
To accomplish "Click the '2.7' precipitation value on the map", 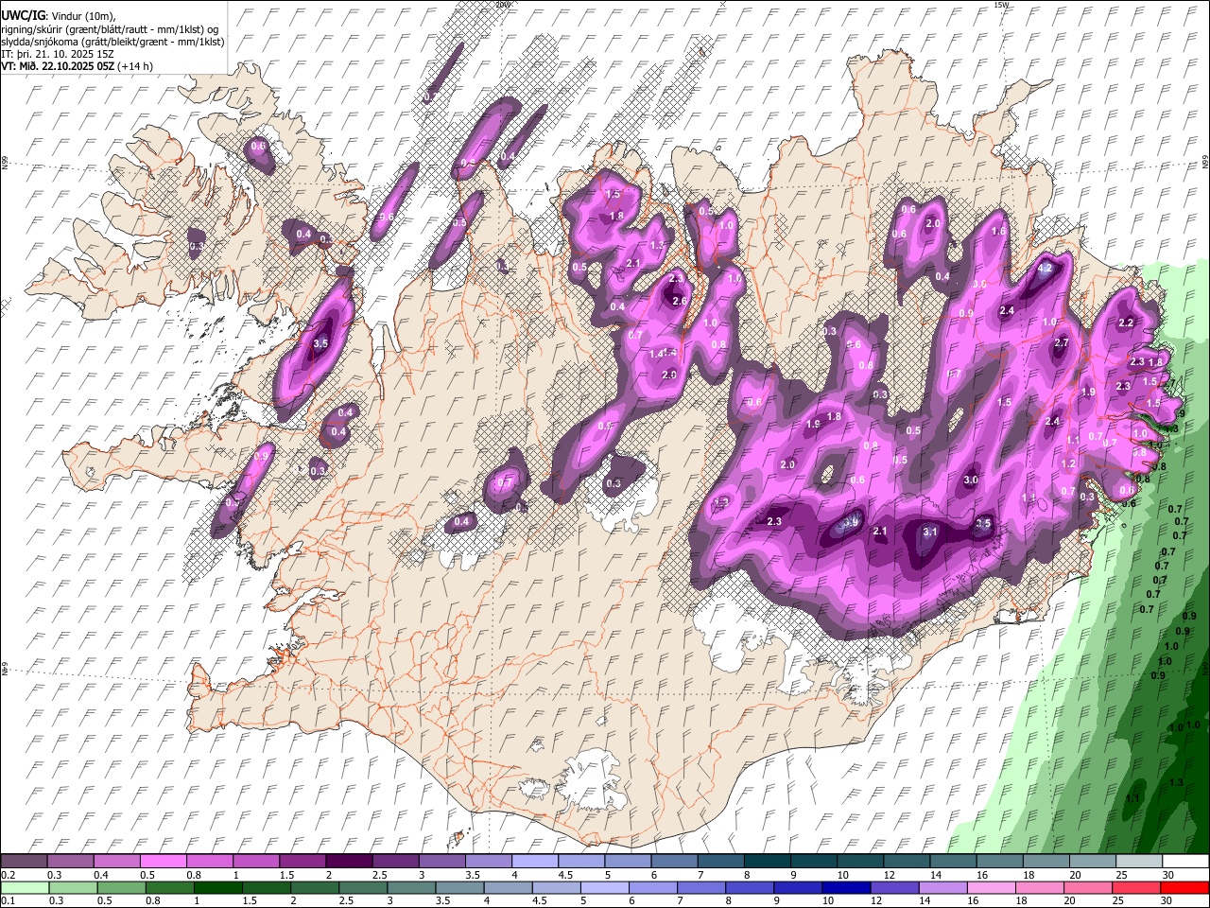I will 1062,342.
